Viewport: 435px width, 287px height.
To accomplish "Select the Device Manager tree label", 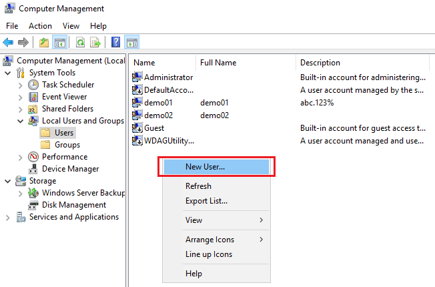I will coord(71,169).
